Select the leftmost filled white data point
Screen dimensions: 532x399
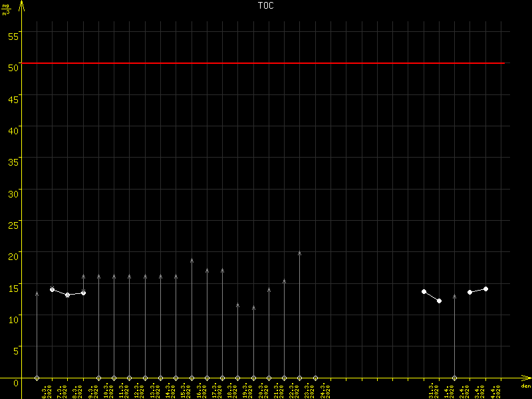click(x=52, y=289)
